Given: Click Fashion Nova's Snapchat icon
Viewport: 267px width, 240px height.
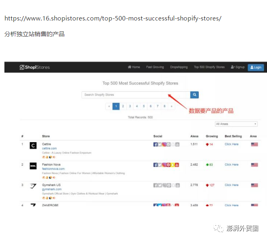Looking at the screenshot, I should [173, 165].
